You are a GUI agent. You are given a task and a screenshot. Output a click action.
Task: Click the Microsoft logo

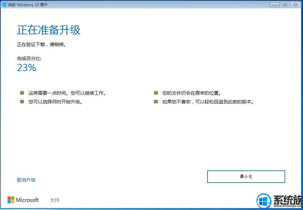23,200
